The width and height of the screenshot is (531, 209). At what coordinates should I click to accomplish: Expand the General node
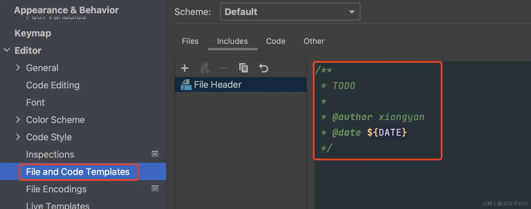pos(18,68)
